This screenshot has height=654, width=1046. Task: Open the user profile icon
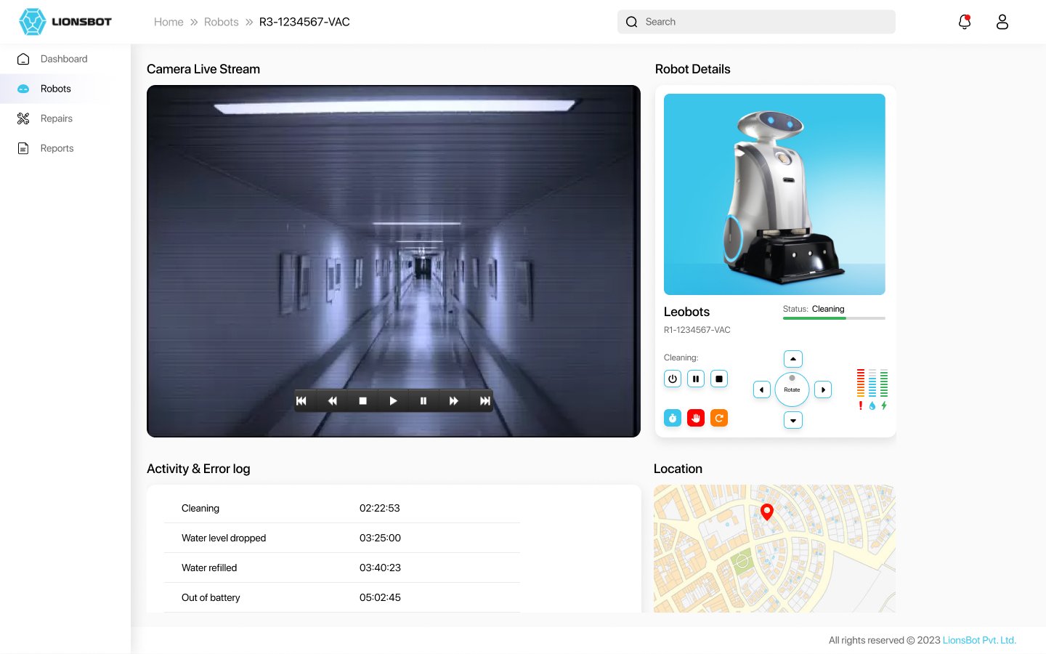1002,22
